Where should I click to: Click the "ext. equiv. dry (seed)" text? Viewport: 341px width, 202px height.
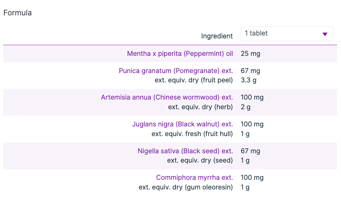click(200, 160)
